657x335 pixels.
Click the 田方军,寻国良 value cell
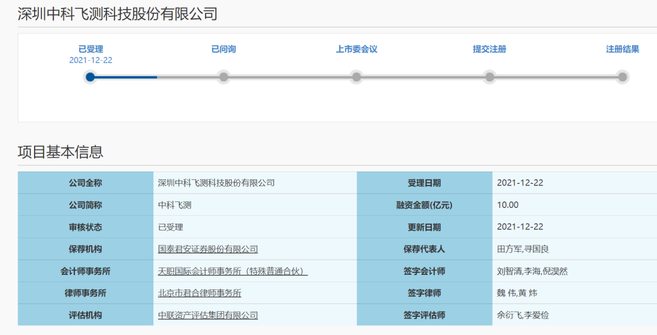point(574,249)
